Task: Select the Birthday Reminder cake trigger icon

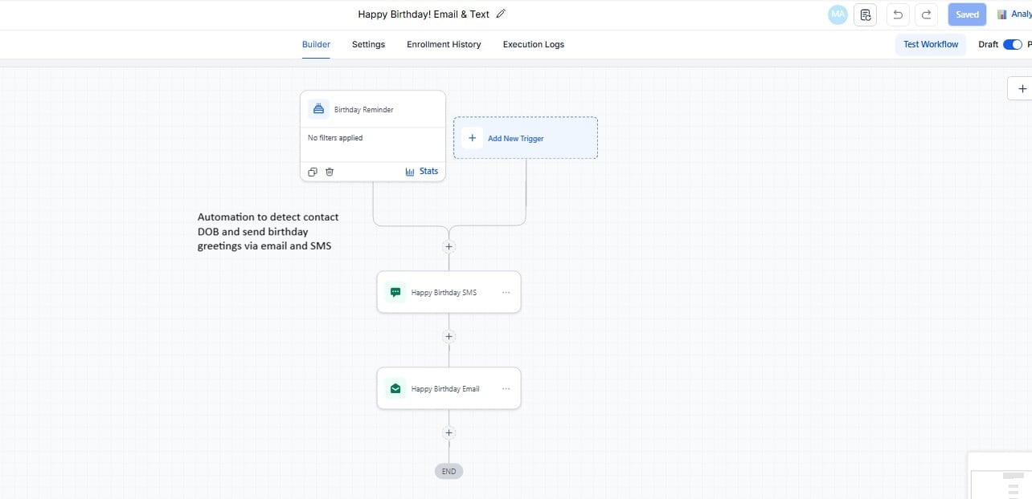Action: tap(319, 108)
